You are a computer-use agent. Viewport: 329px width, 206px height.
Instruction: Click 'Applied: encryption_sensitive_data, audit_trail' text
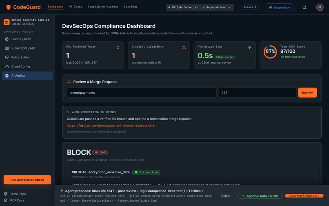point(96,132)
